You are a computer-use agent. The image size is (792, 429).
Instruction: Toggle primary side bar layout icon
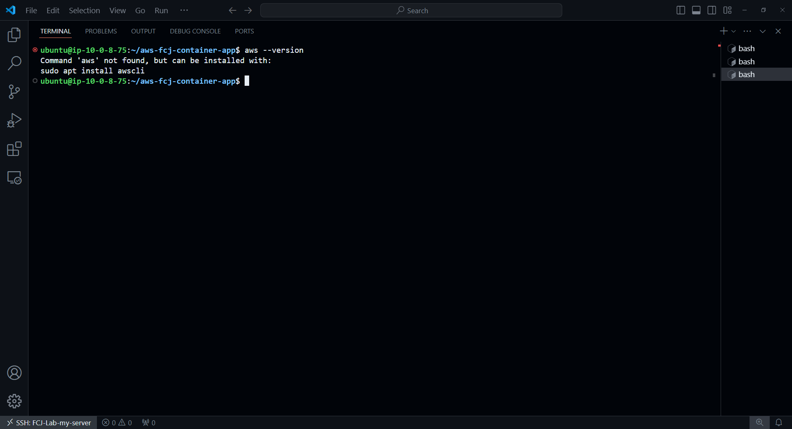click(681, 10)
